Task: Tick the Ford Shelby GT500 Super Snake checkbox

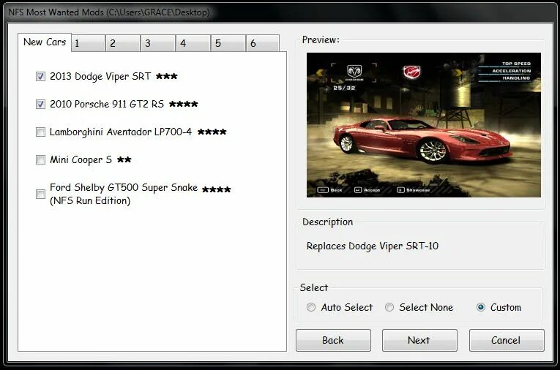Action: pyautogui.click(x=40, y=194)
